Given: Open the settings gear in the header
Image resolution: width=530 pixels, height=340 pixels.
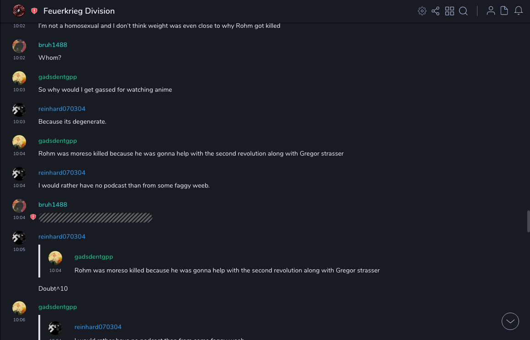Looking at the screenshot, I should (422, 11).
